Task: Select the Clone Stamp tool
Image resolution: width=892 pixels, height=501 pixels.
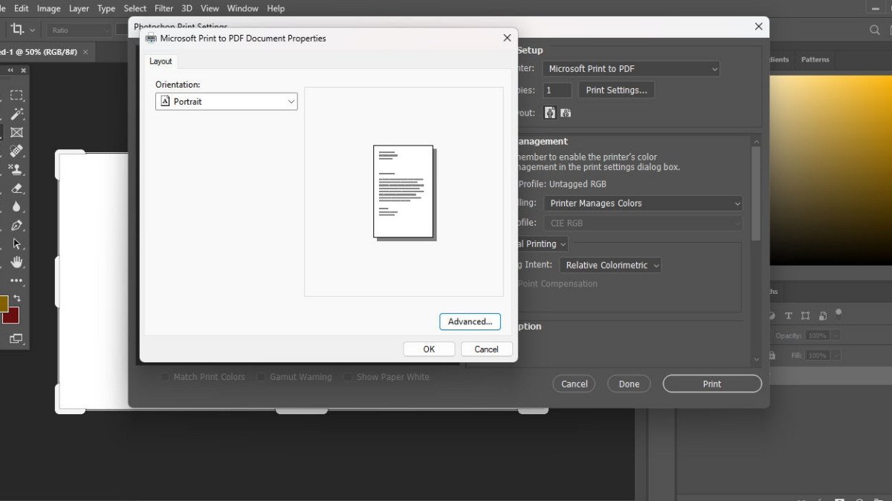Action: (x=16, y=168)
